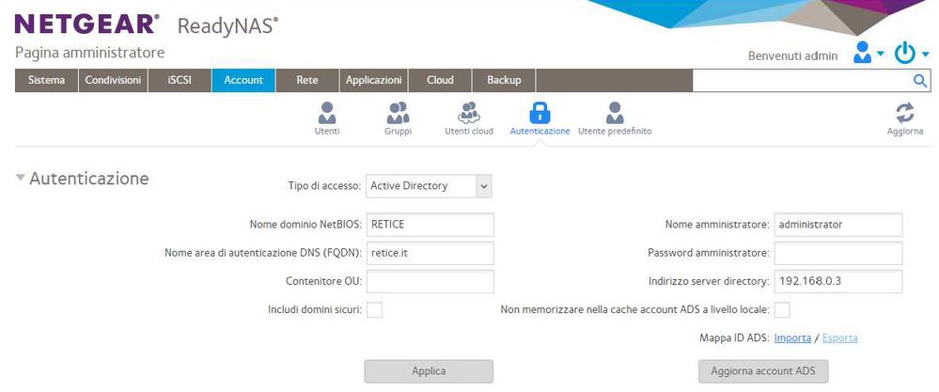Click the Pagina amministratore text
This screenshot has width=939, height=392.
coord(90,53)
